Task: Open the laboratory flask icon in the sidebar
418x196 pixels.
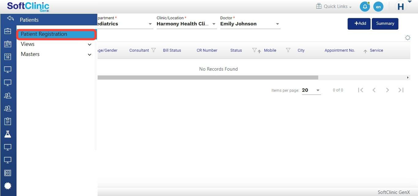Action: pyautogui.click(x=8, y=134)
